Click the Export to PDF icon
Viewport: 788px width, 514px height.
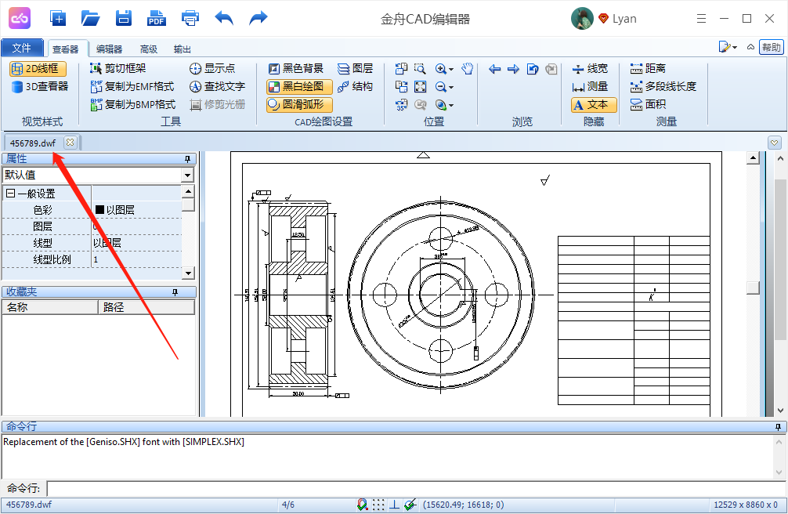[157, 17]
